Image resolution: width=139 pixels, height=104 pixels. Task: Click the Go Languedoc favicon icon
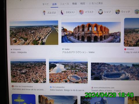tap(51, 87)
